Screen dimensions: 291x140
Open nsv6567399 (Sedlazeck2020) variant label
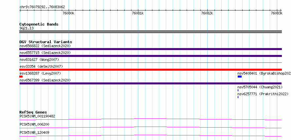[45, 80]
